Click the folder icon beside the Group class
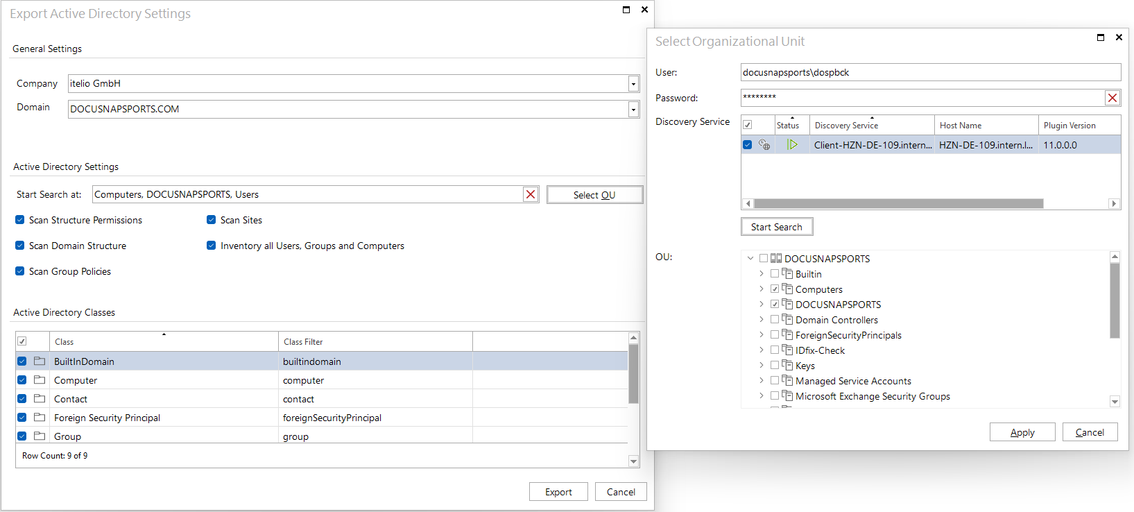1134x512 pixels. tap(40, 436)
